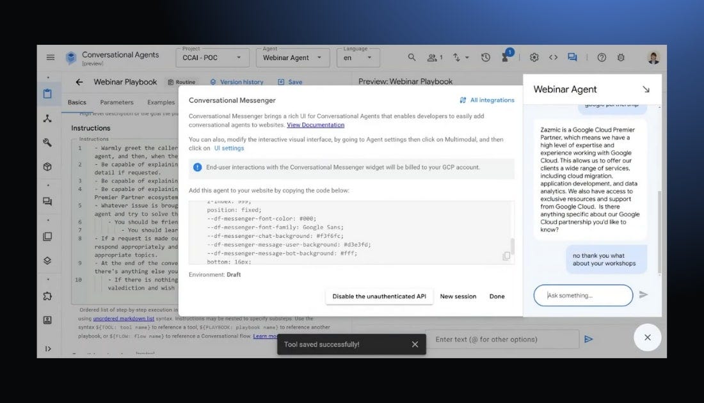The image size is (704, 403).
Task: Open the Tools wrench sidebar icon
Action: [x=47, y=143]
